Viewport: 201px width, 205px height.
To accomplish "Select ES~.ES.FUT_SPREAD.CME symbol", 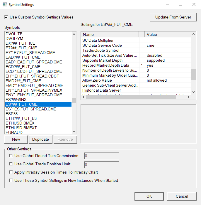I will click(38, 109).
